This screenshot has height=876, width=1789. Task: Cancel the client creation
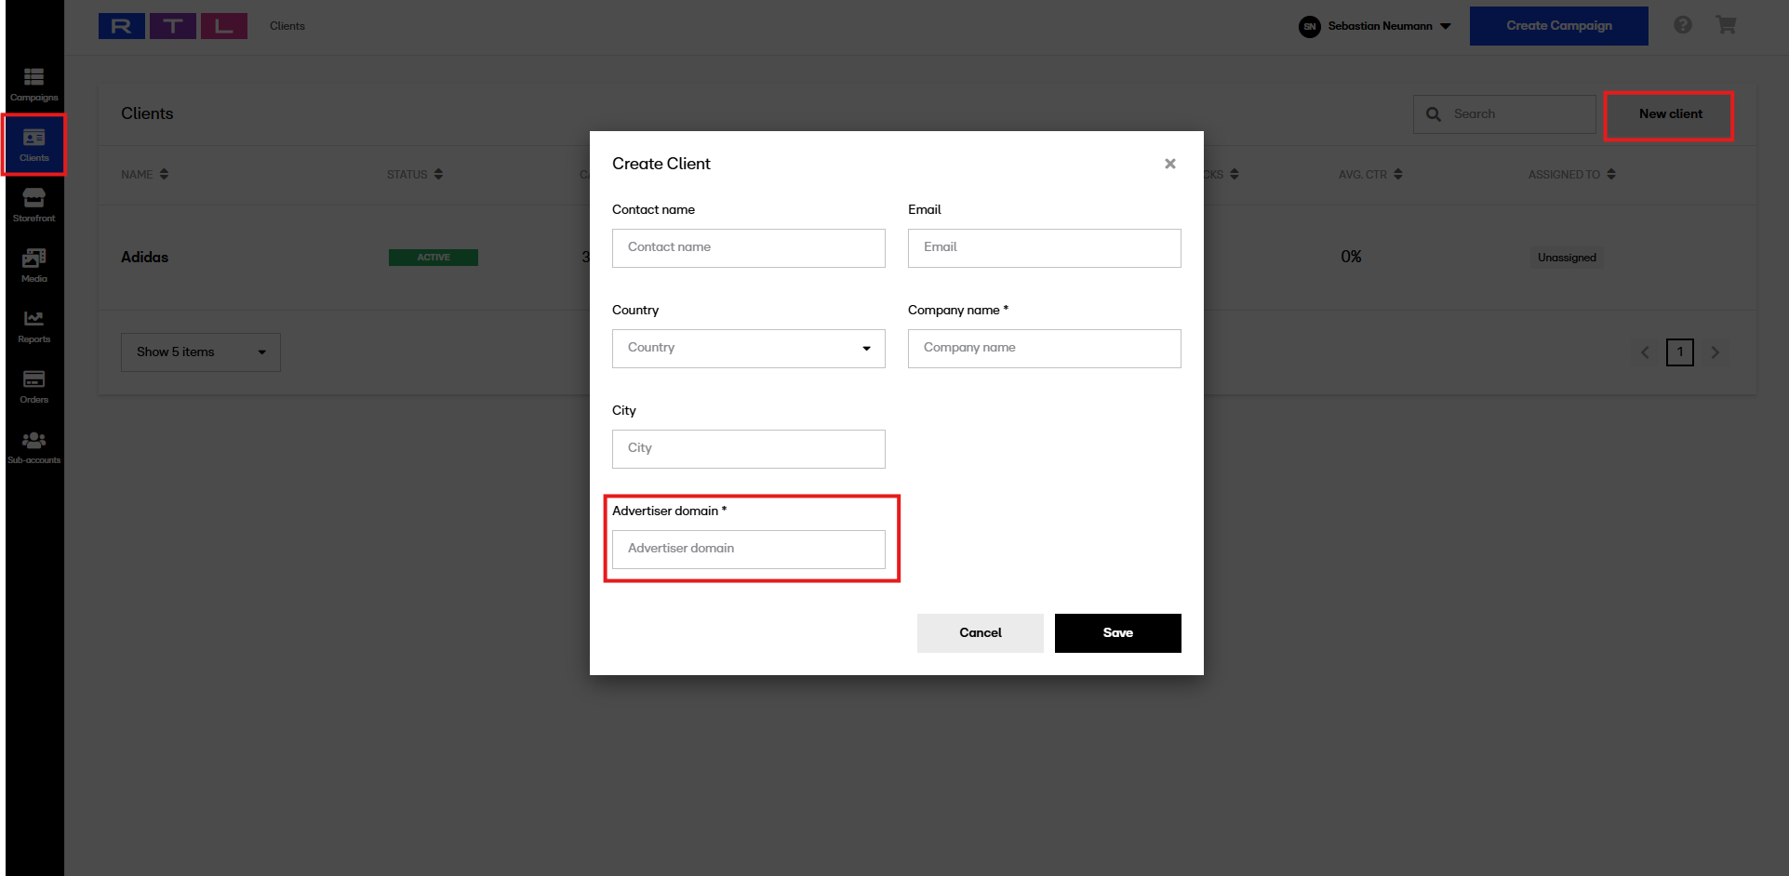point(980,633)
